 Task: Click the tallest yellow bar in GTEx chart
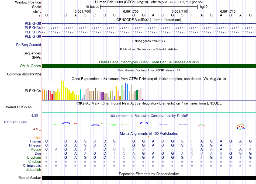[x=63, y=90]
